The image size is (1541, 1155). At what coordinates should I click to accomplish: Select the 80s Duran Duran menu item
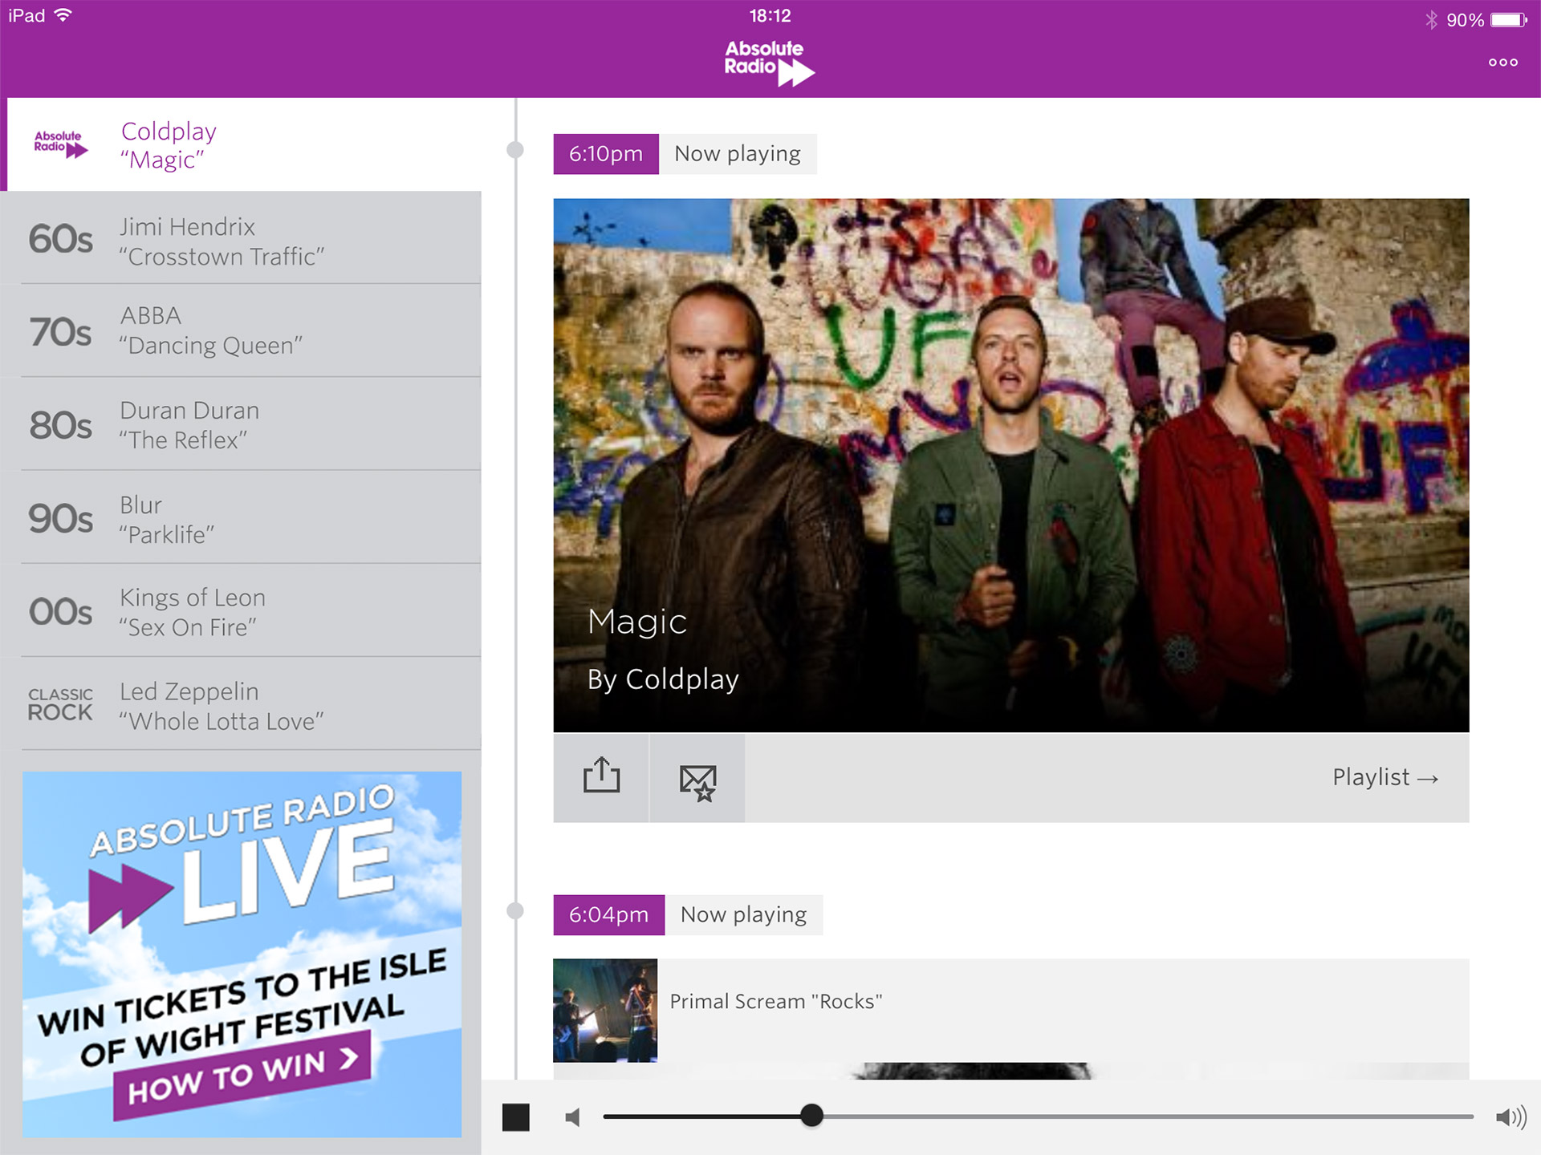(242, 423)
